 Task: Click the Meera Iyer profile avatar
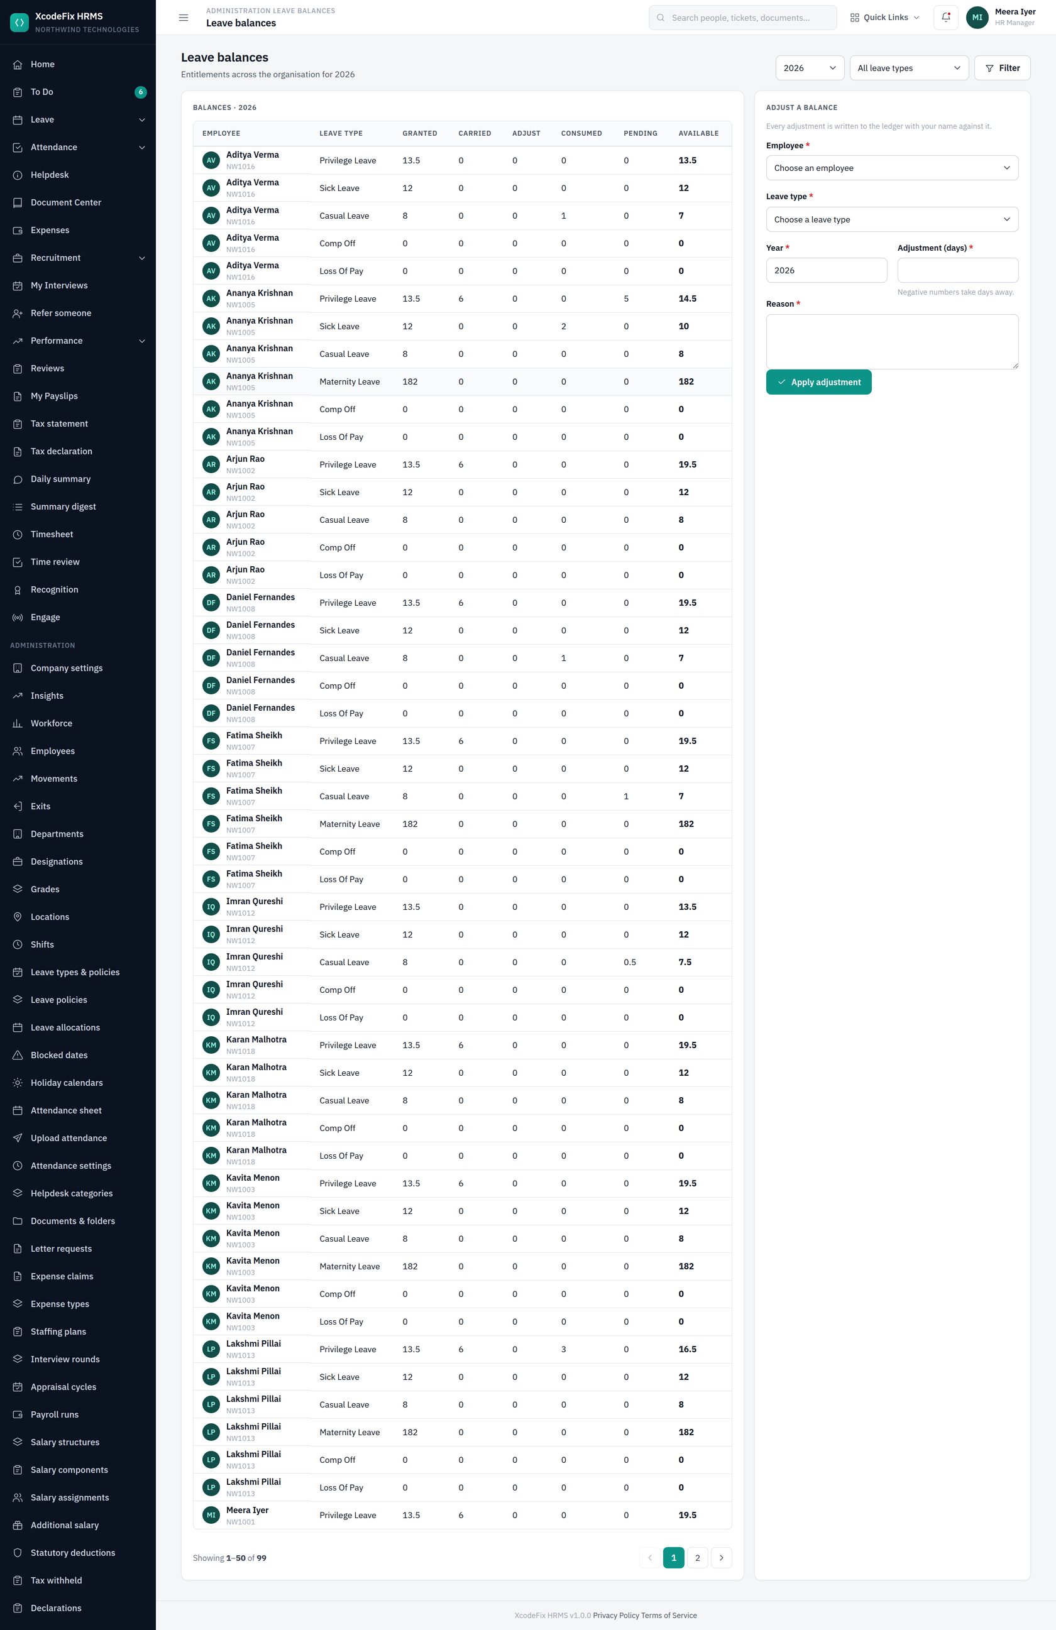pyautogui.click(x=977, y=17)
